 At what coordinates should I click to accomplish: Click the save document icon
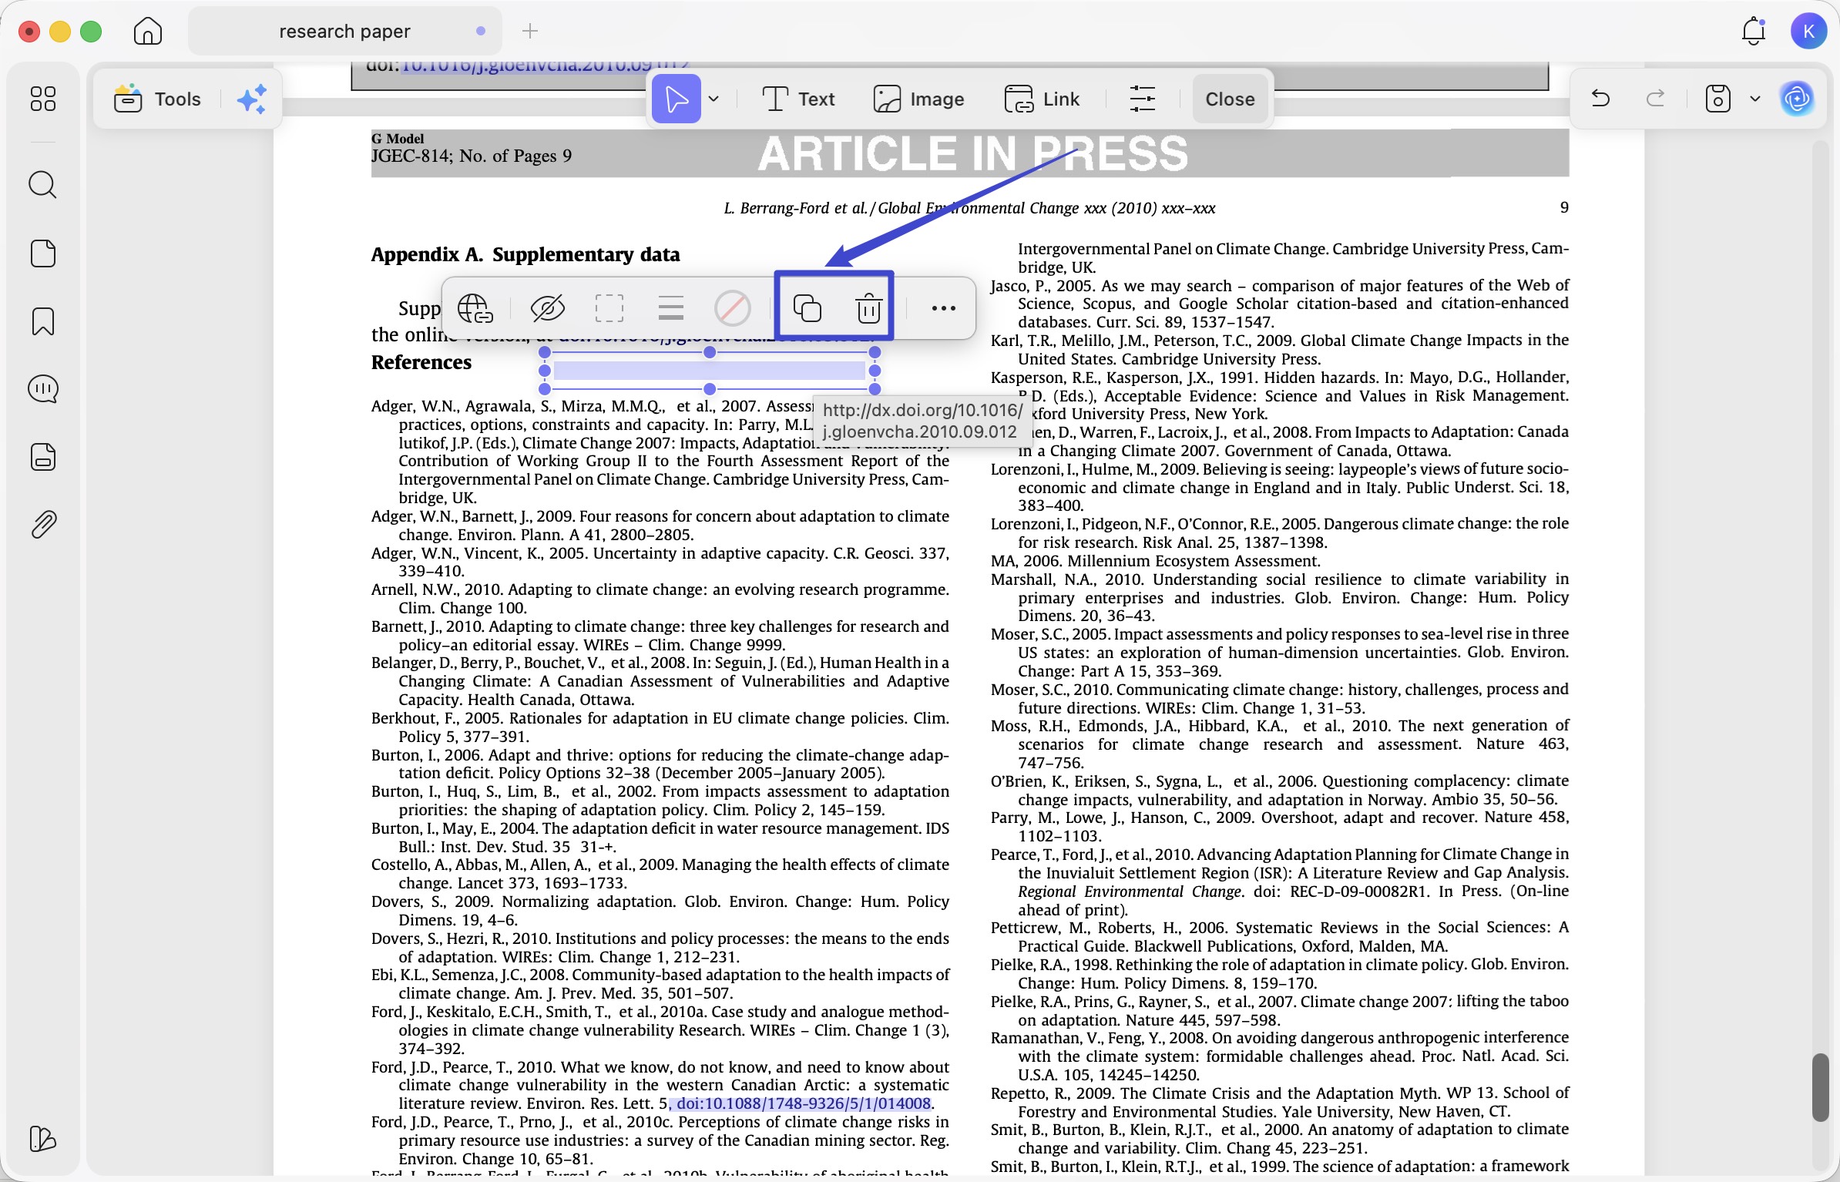[1718, 99]
